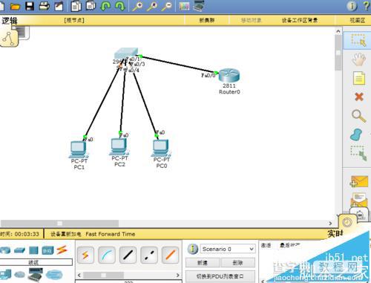Click 新集群 to create new cluster
The width and height of the screenshot is (371, 283).
(207, 20)
